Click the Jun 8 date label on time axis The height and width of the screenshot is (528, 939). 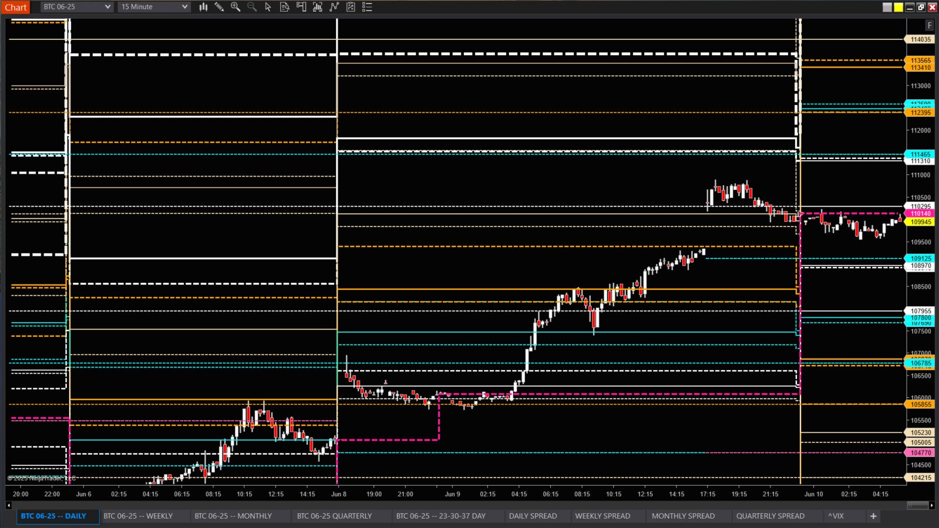coord(339,494)
